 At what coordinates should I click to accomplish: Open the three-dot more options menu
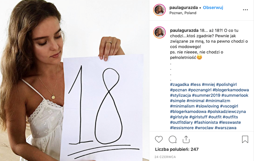(245, 10)
